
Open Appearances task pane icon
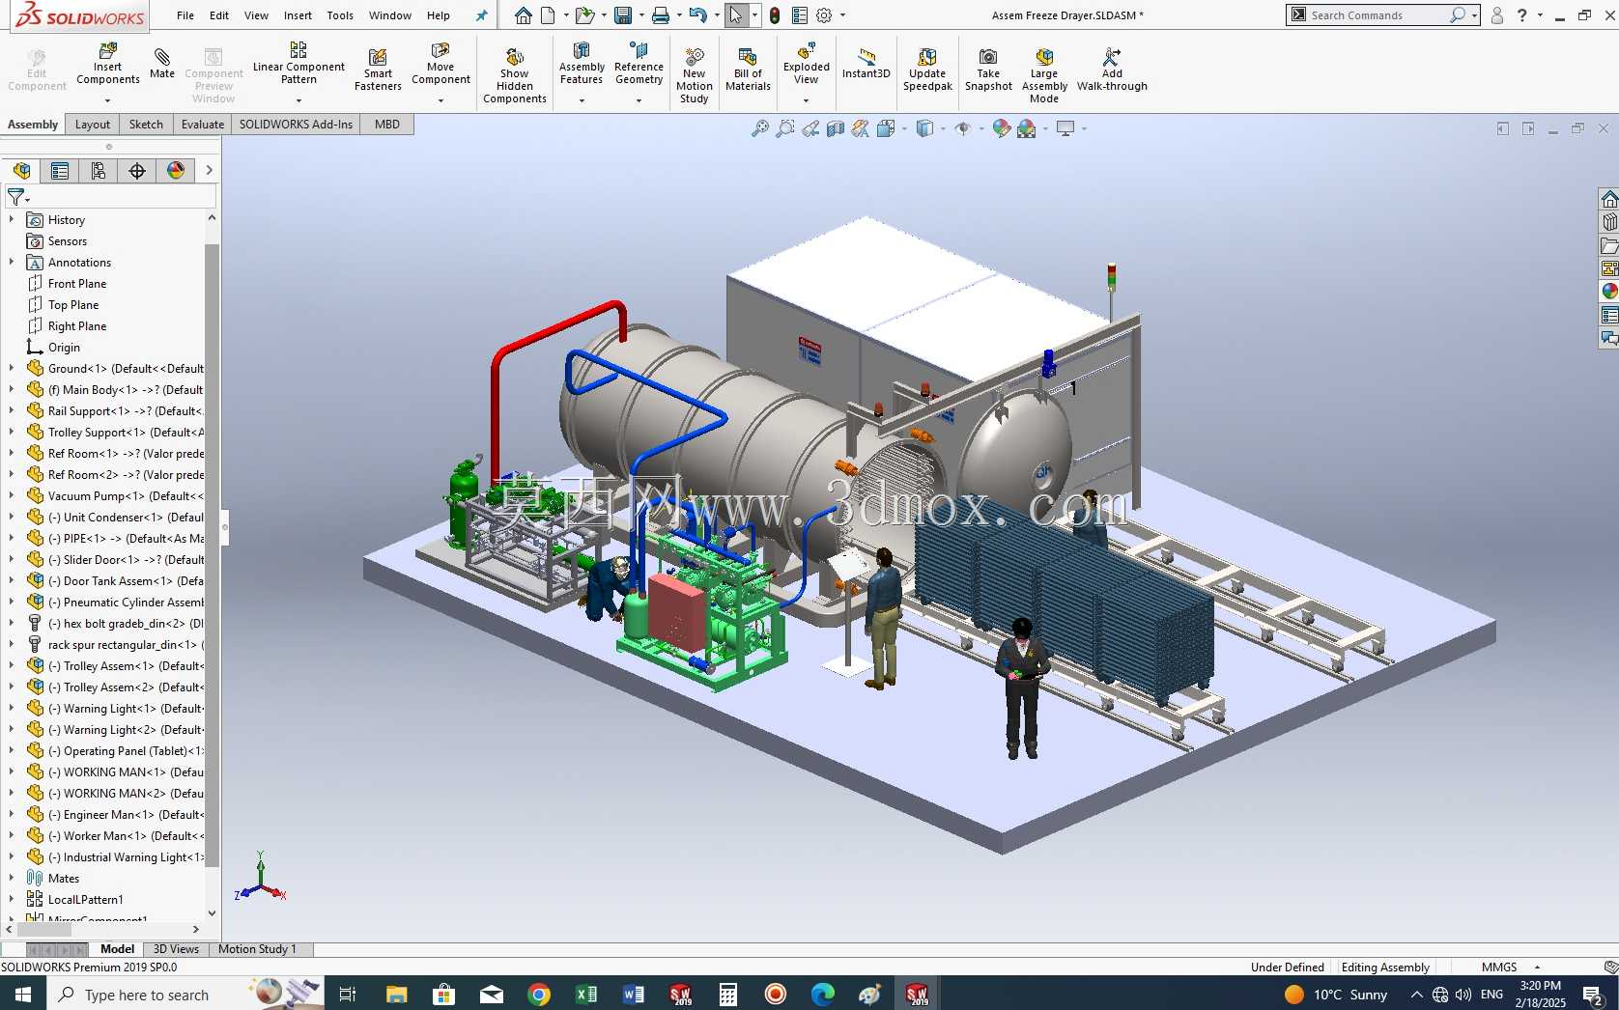coord(1609,292)
